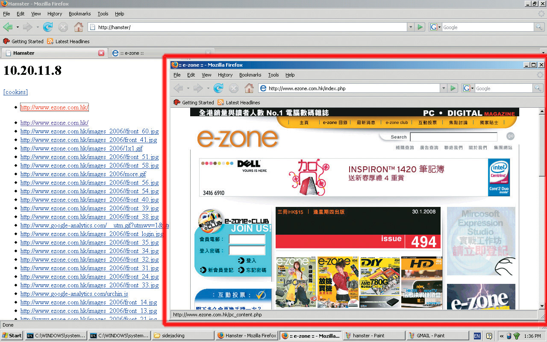Screen dimensions: 547x342
Task: Switch to GMAIL - Paint taskbar item
Action: pos(438,336)
